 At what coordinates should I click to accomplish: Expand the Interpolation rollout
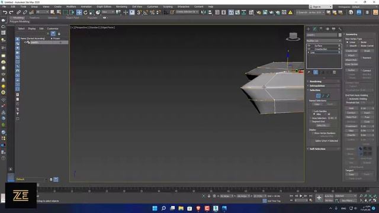click(323, 86)
